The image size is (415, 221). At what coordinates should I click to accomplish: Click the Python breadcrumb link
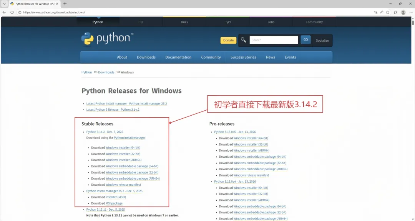click(86, 72)
